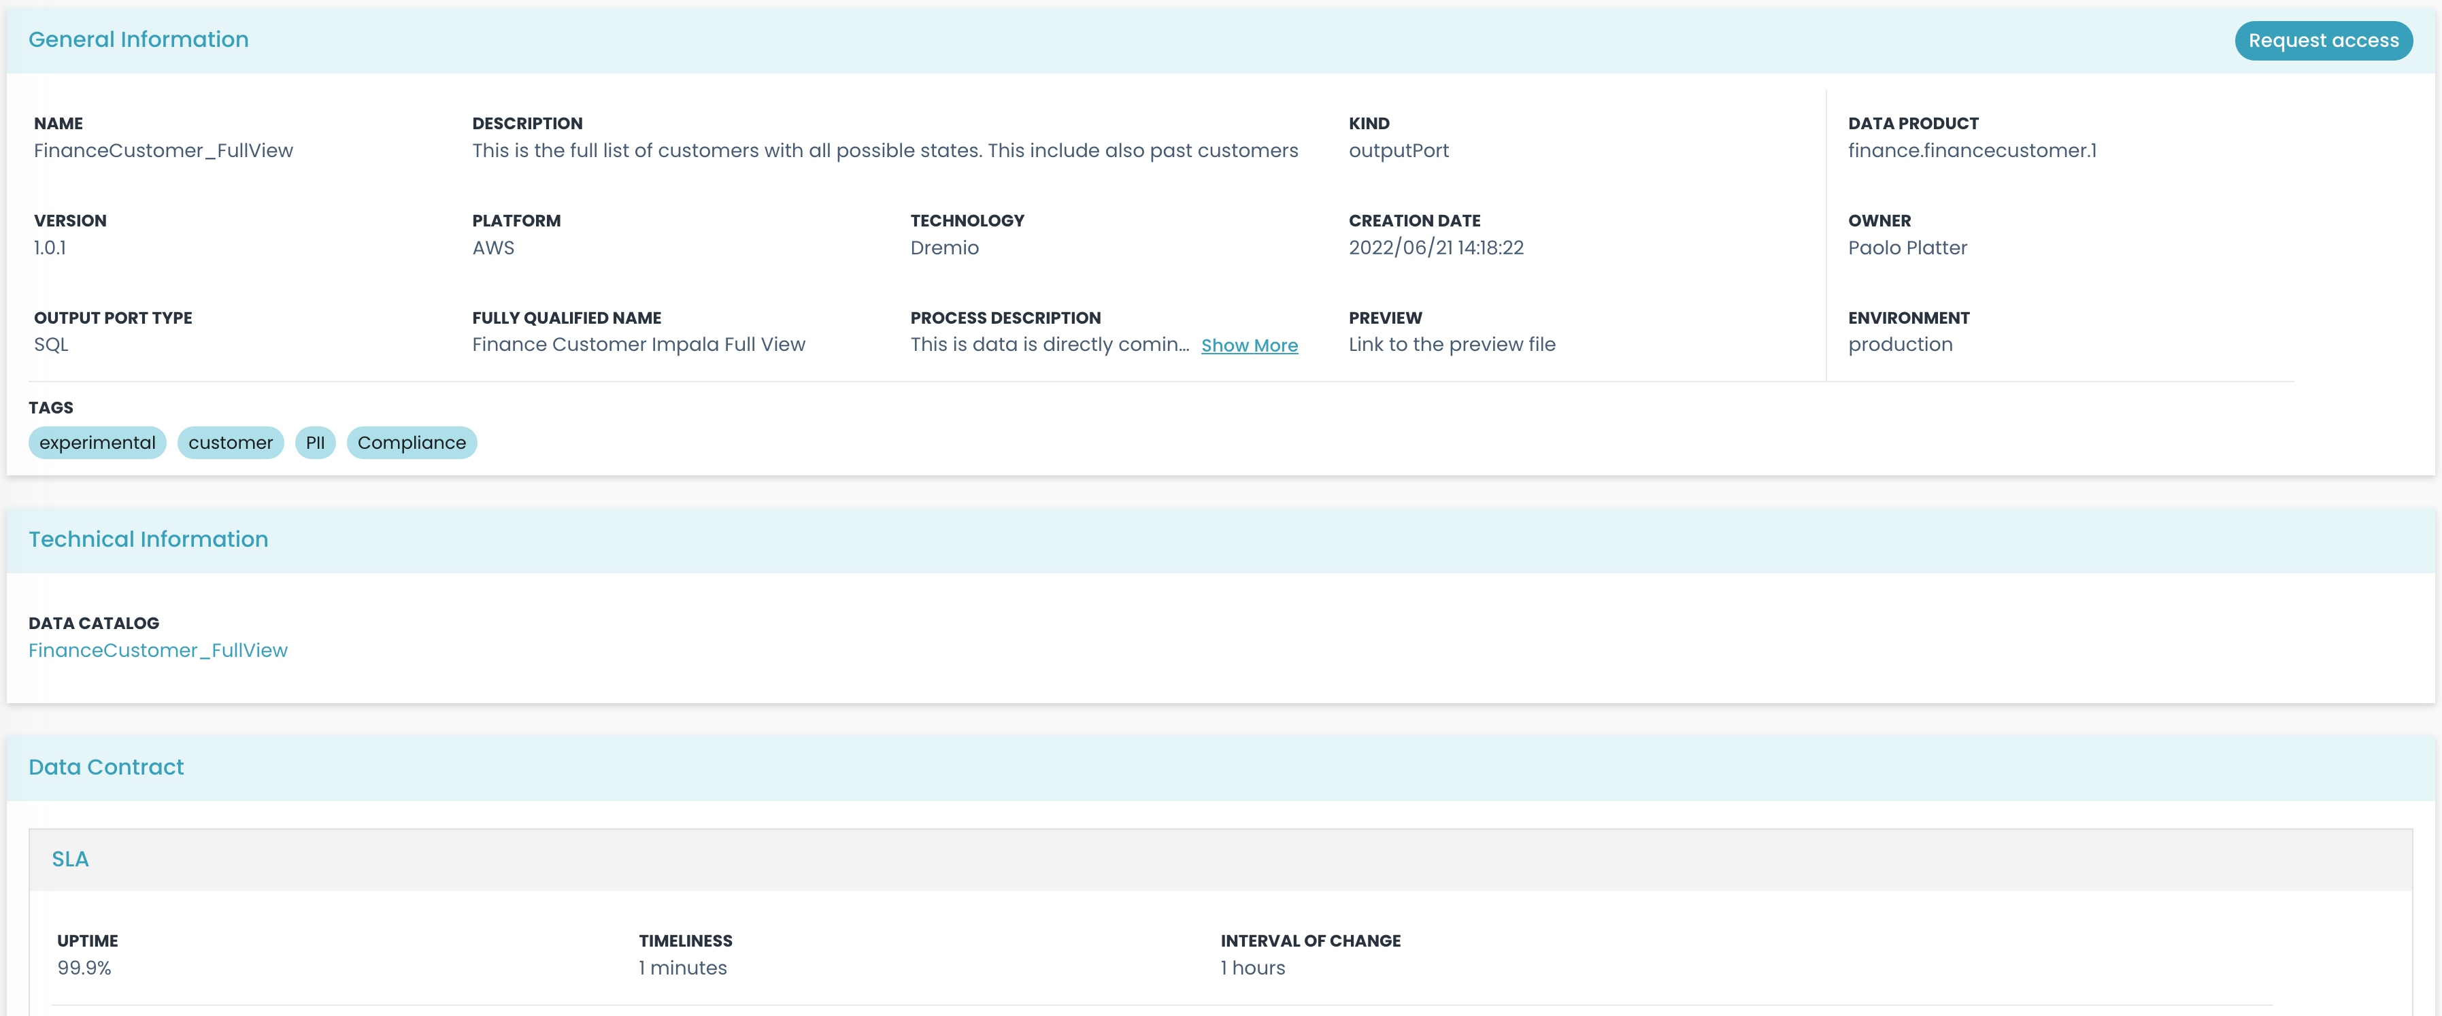
Task: Click the Data Contract section header
Action: pyautogui.click(x=106, y=766)
